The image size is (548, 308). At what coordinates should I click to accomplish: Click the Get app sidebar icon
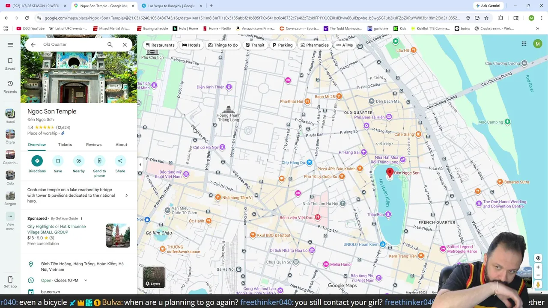coord(10,282)
